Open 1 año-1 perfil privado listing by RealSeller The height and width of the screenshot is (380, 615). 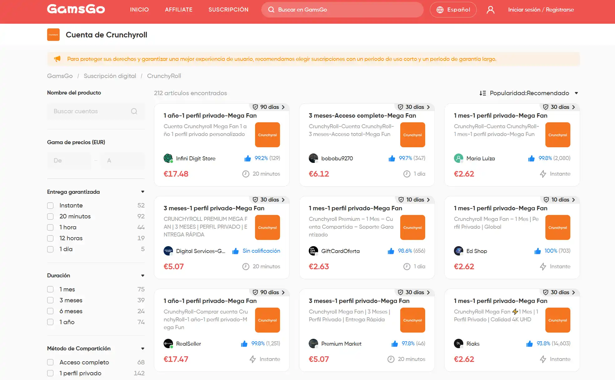click(x=210, y=301)
